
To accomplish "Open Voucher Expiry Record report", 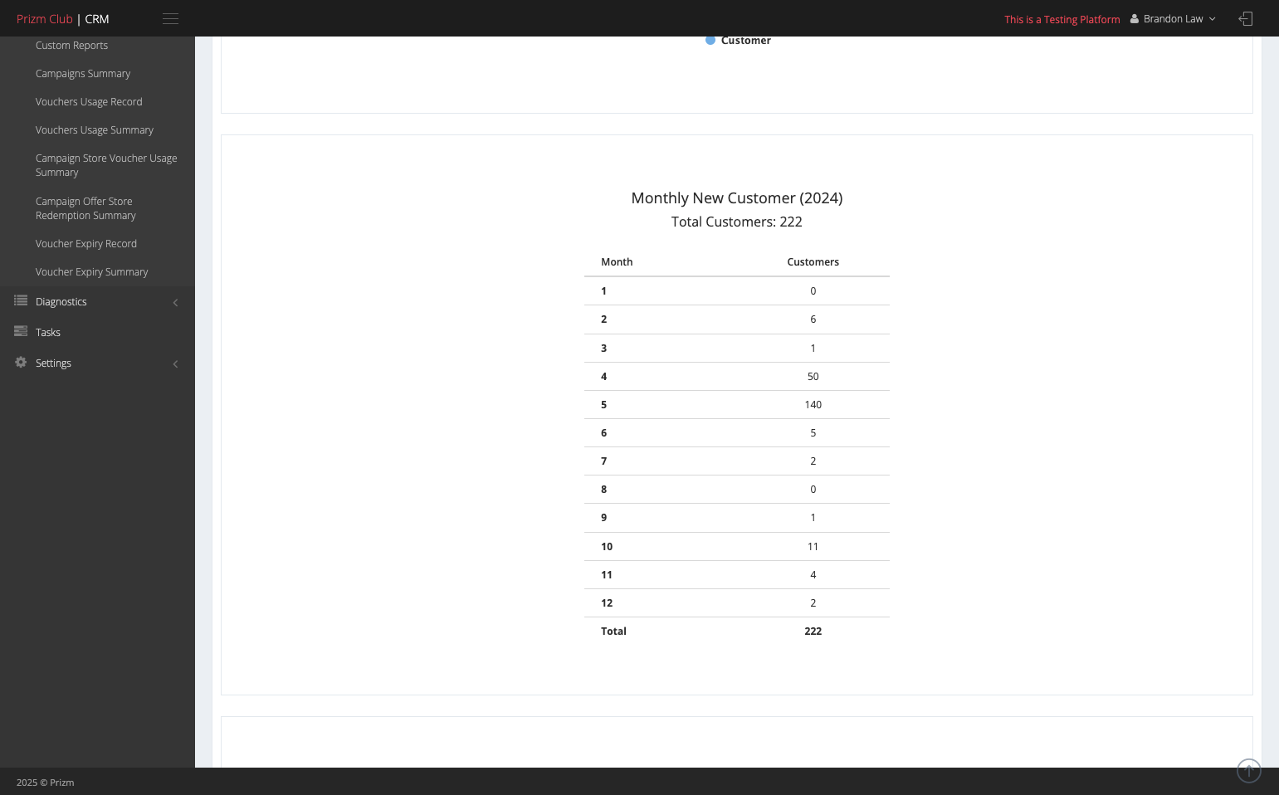I will 86,244.
